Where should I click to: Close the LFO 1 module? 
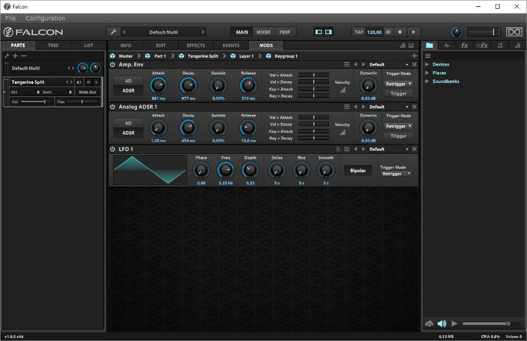(x=414, y=149)
